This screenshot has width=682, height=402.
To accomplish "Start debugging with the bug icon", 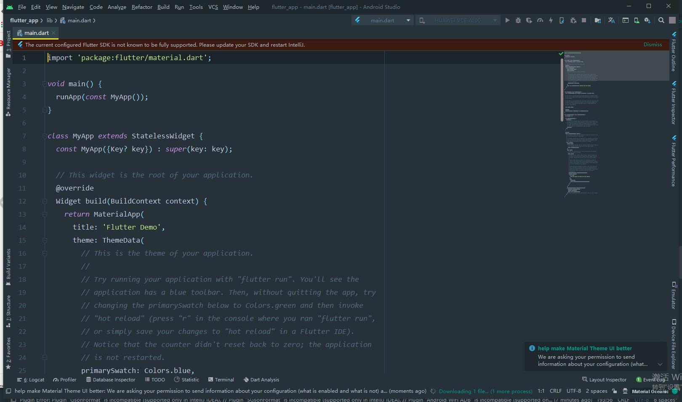I will pos(518,20).
